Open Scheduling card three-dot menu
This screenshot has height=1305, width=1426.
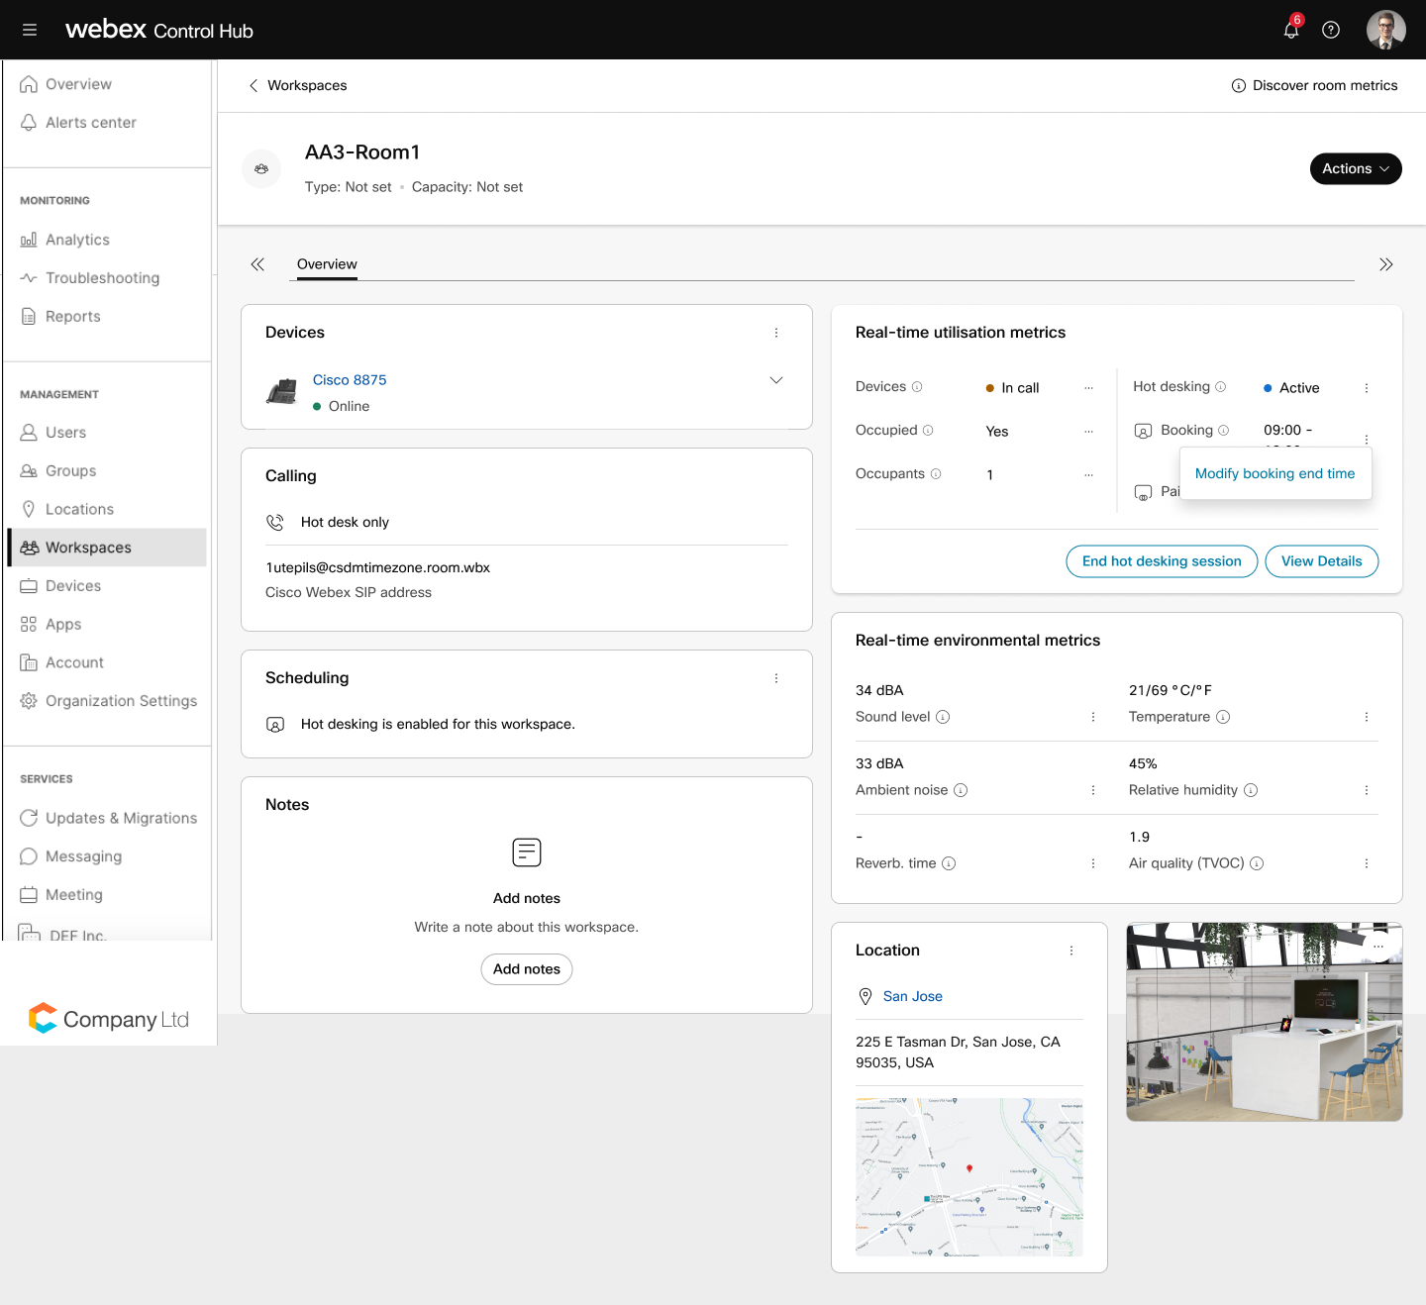[x=776, y=678]
